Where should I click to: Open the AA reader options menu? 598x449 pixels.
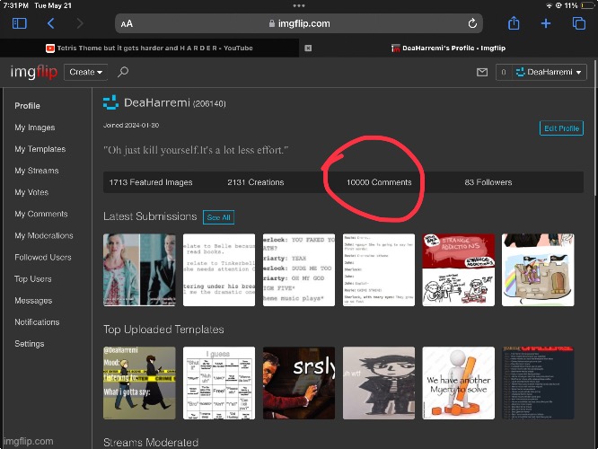coord(127,24)
